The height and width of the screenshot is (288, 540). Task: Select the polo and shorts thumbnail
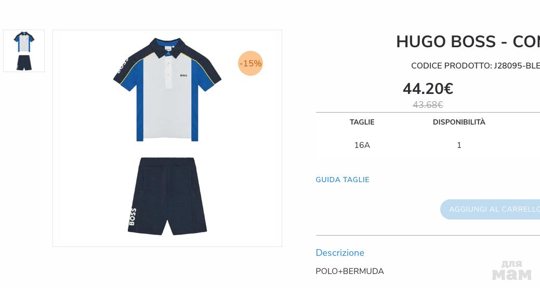click(24, 51)
